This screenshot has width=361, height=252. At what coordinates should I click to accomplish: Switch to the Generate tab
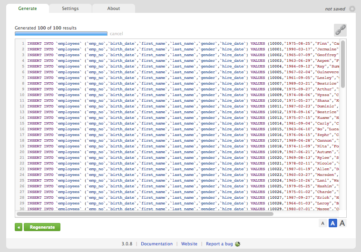(x=28, y=8)
